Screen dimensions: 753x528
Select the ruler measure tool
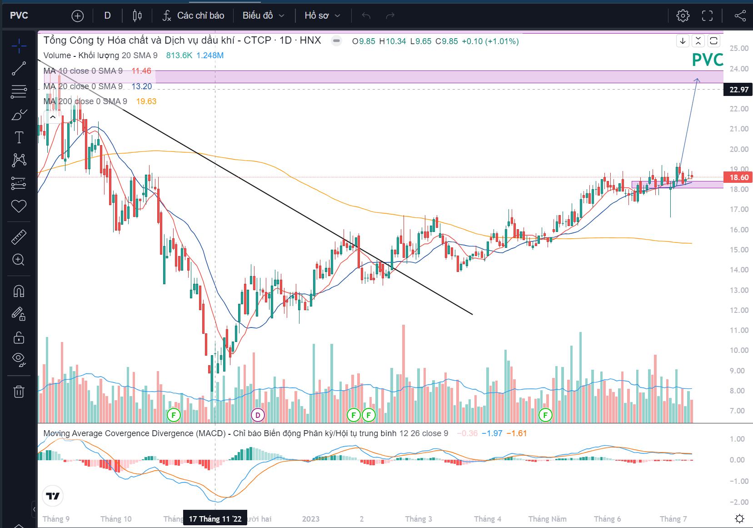coord(19,236)
